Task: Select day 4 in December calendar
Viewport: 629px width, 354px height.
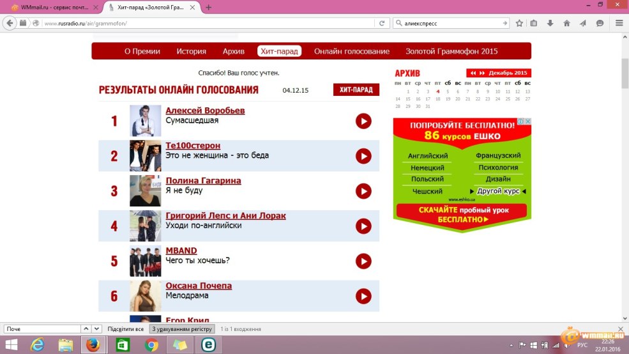Action: pos(437,91)
